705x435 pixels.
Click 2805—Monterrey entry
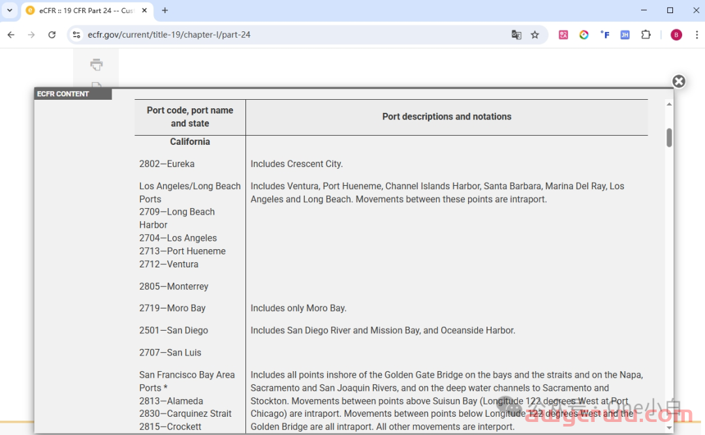[x=174, y=286]
